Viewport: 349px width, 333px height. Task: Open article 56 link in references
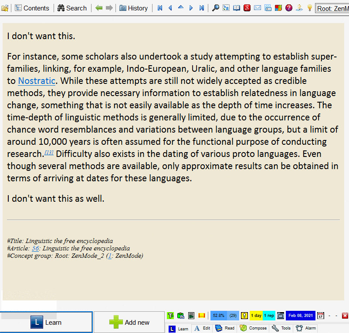coord(36,248)
